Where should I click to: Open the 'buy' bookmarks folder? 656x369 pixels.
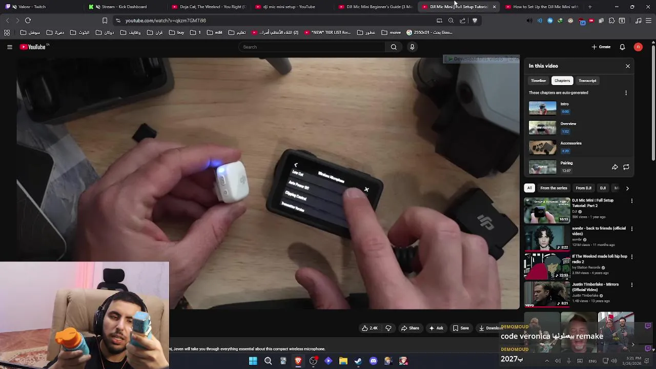click(x=176, y=32)
